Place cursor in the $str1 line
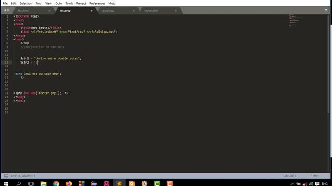Screen dimensions: 332x186 pos(51,58)
